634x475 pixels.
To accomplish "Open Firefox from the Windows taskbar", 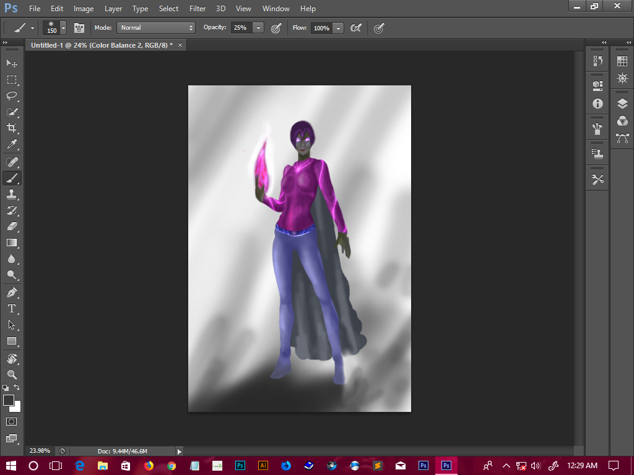I will point(149,465).
